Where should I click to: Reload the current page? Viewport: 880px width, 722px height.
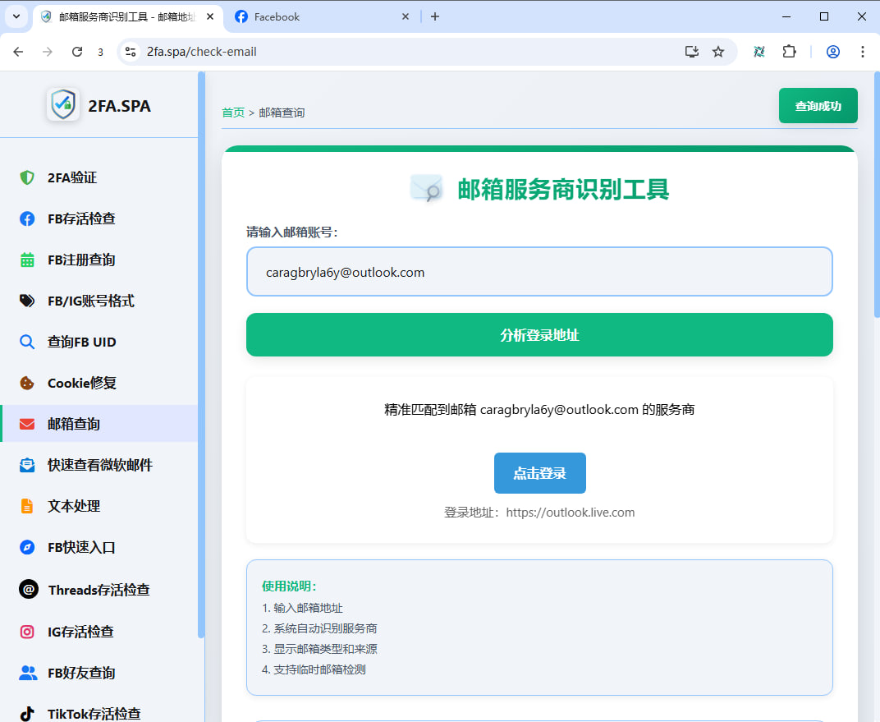click(77, 52)
